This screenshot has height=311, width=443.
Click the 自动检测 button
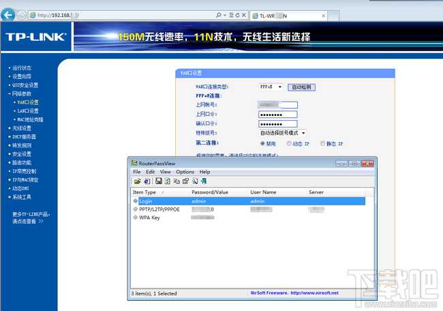[x=301, y=87]
